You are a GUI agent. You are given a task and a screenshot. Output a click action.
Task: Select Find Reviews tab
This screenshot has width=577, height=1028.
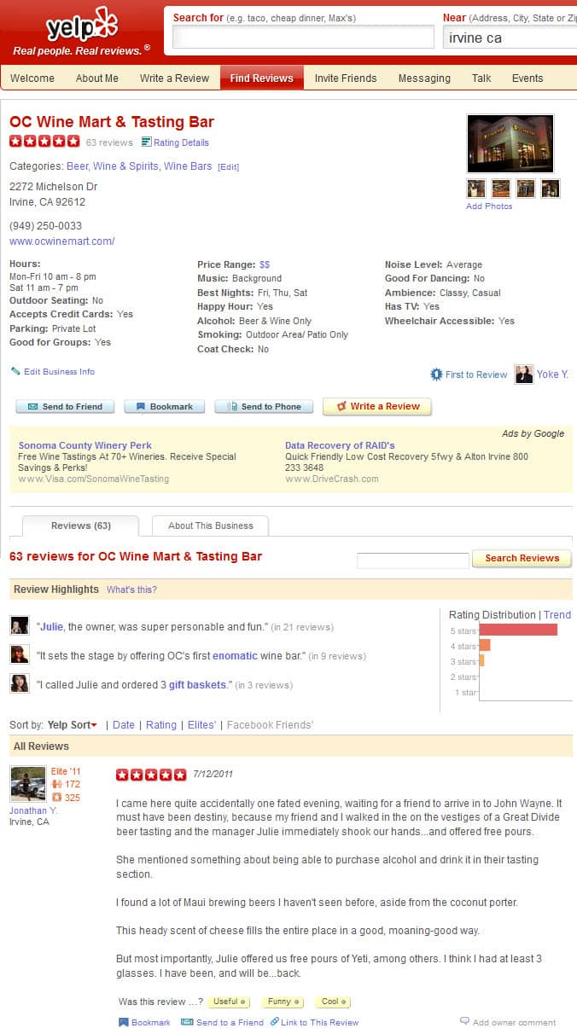point(262,78)
